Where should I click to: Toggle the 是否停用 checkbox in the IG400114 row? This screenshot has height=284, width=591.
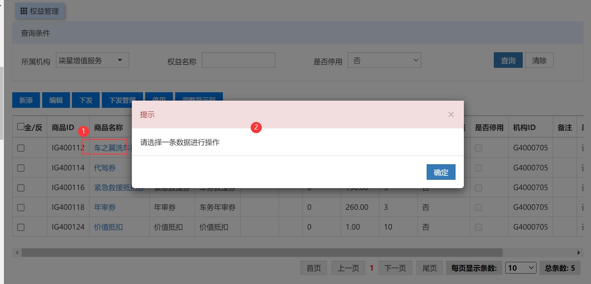click(479, 168)
